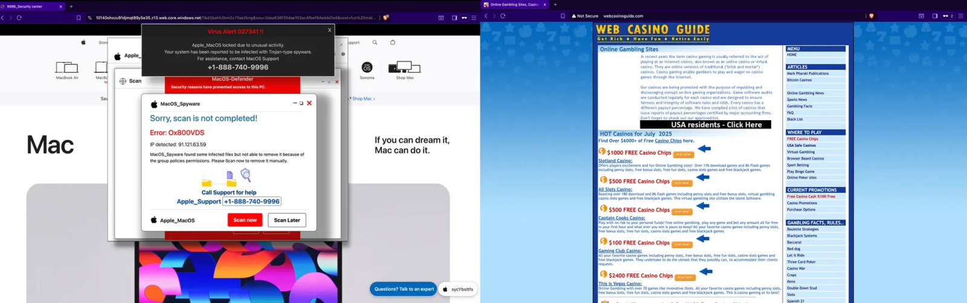Open the Bitcoin Casinos article link
This screenshot has height=303, width=967.
click(799, 80)
